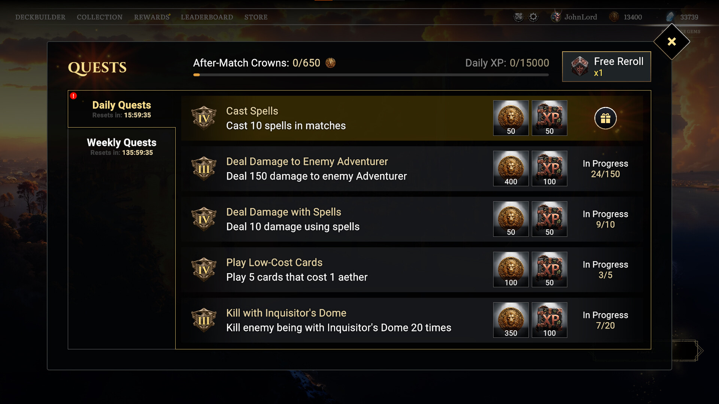719x404 pixels.
Task: Open the Leaderboard page
Action: coord(207,17)
